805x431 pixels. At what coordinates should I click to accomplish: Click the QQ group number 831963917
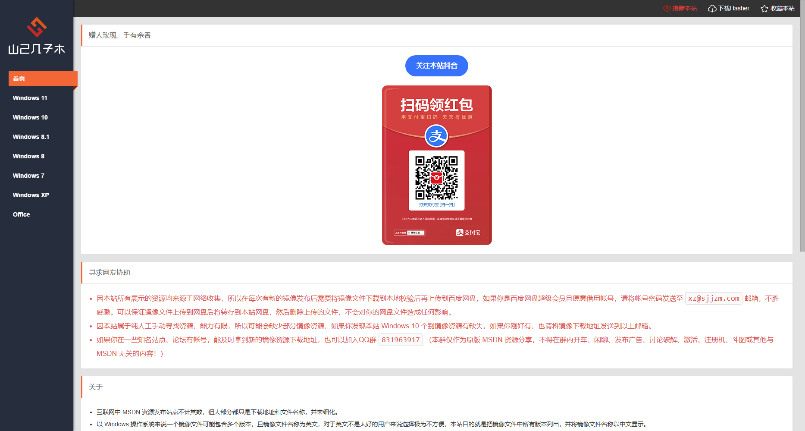401,340
